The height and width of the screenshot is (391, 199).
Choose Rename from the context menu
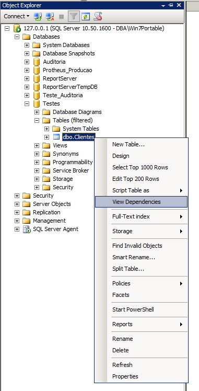141,339
